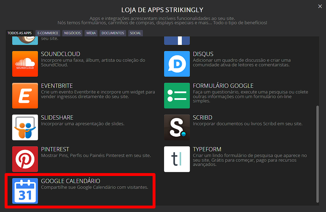
Task: Click the app list vertical scrollbar
Action: tap(317, 154)
